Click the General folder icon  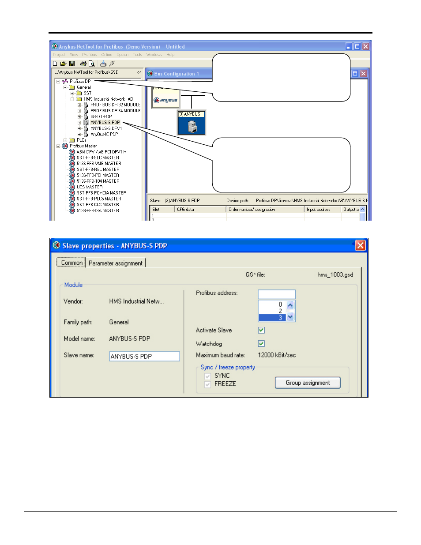click(72, 87)
